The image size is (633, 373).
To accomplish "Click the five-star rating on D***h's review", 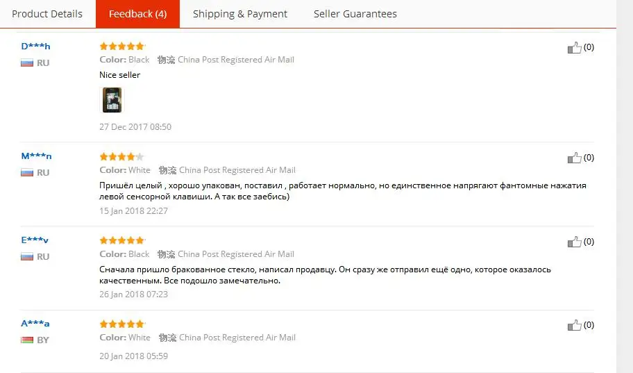I will [x=122, y=46].
